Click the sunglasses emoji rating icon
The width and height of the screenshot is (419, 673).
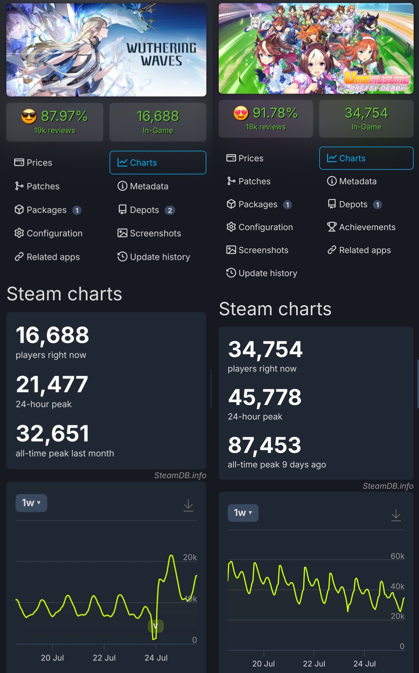[29, 116]
